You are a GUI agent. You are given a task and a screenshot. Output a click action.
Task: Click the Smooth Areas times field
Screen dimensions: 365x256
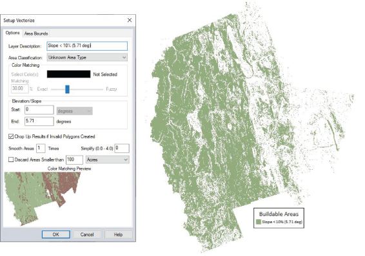[x=41, y=149]
